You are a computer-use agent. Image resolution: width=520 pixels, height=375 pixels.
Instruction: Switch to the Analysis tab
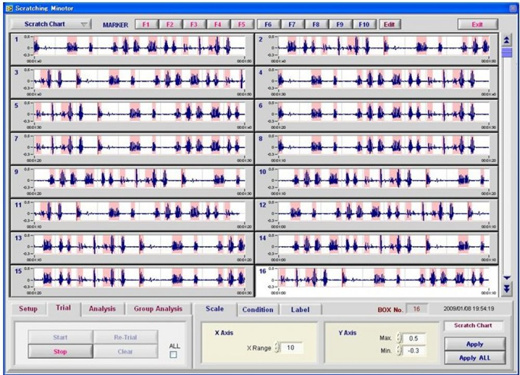(x=102, y=309)
